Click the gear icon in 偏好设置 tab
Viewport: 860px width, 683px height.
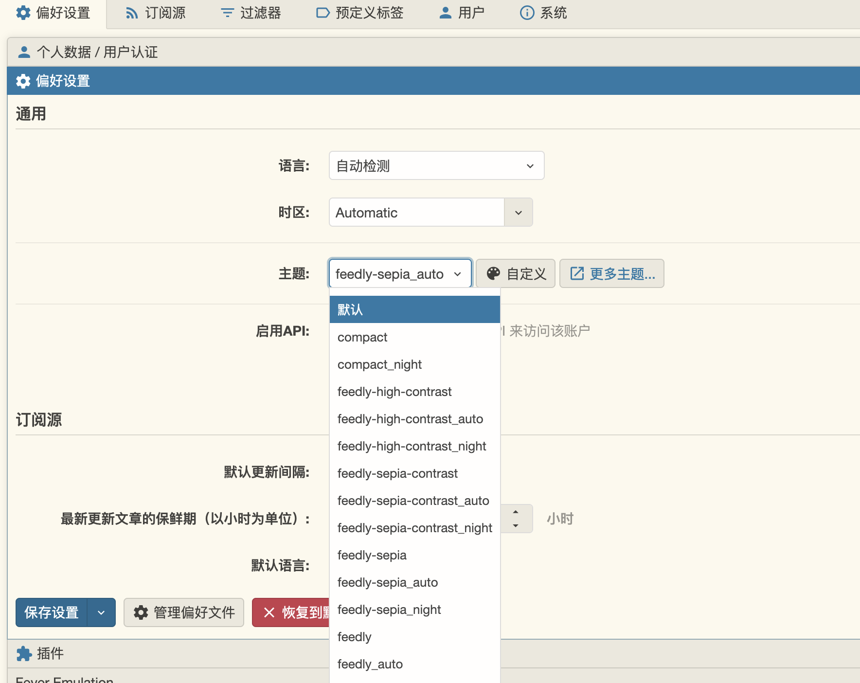pyautogui.click(x=23, y=13)
